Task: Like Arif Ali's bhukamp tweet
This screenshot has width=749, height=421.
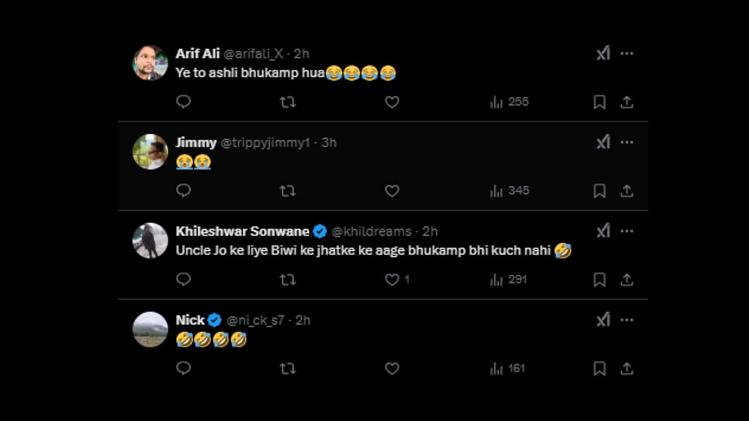Action: pos(392,102)
